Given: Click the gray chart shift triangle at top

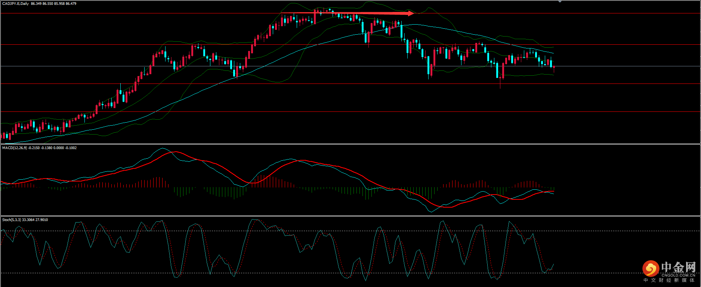Looking at the screenshot, I should pos(560,2).
